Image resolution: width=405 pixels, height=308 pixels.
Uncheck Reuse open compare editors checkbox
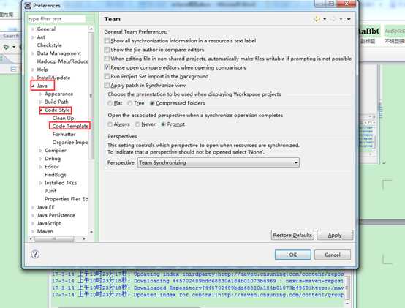[107, 67]
